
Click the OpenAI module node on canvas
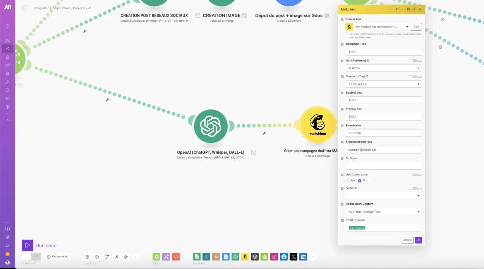(x=211, y=126)
